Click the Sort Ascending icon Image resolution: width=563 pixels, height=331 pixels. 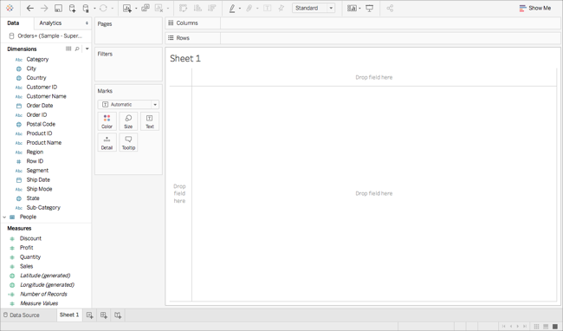(197, 8)
